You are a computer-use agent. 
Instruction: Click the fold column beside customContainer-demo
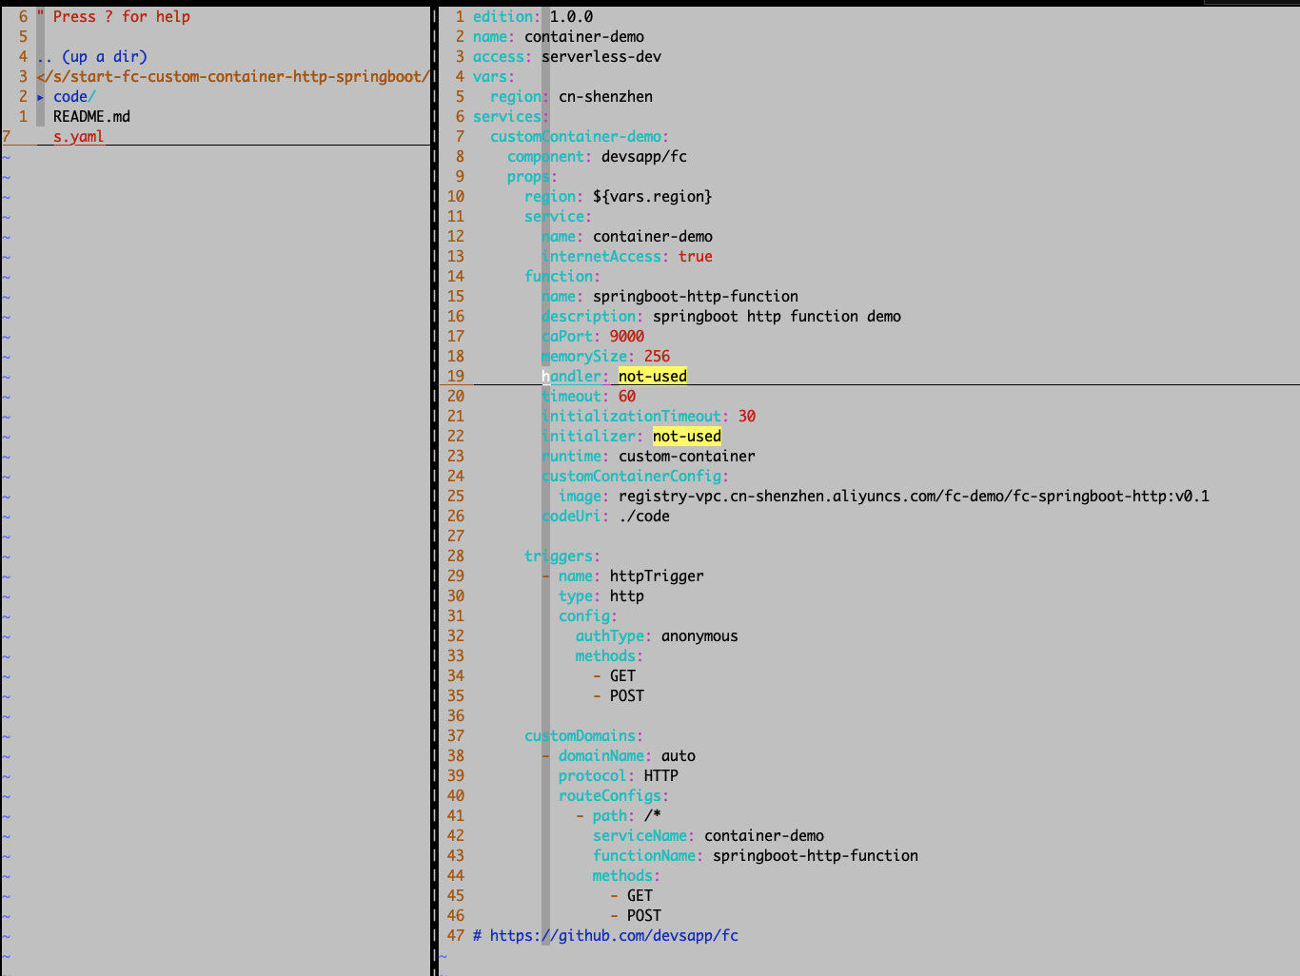click(543, 136)
